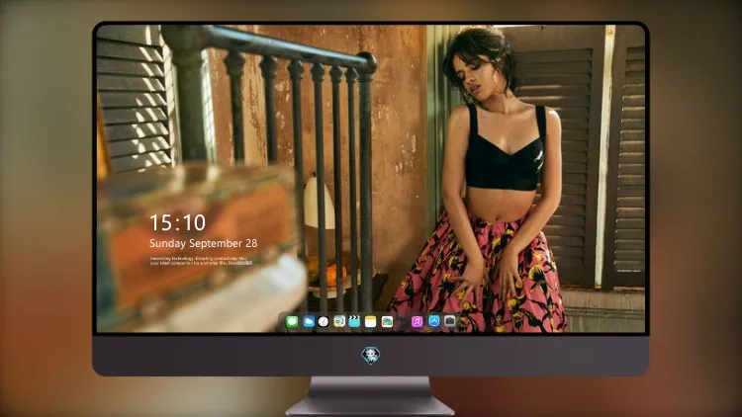The width and height of the screenshot is (742, 417).
Task: Open the teal clapperboard video app
Action: tap(354, 322)
